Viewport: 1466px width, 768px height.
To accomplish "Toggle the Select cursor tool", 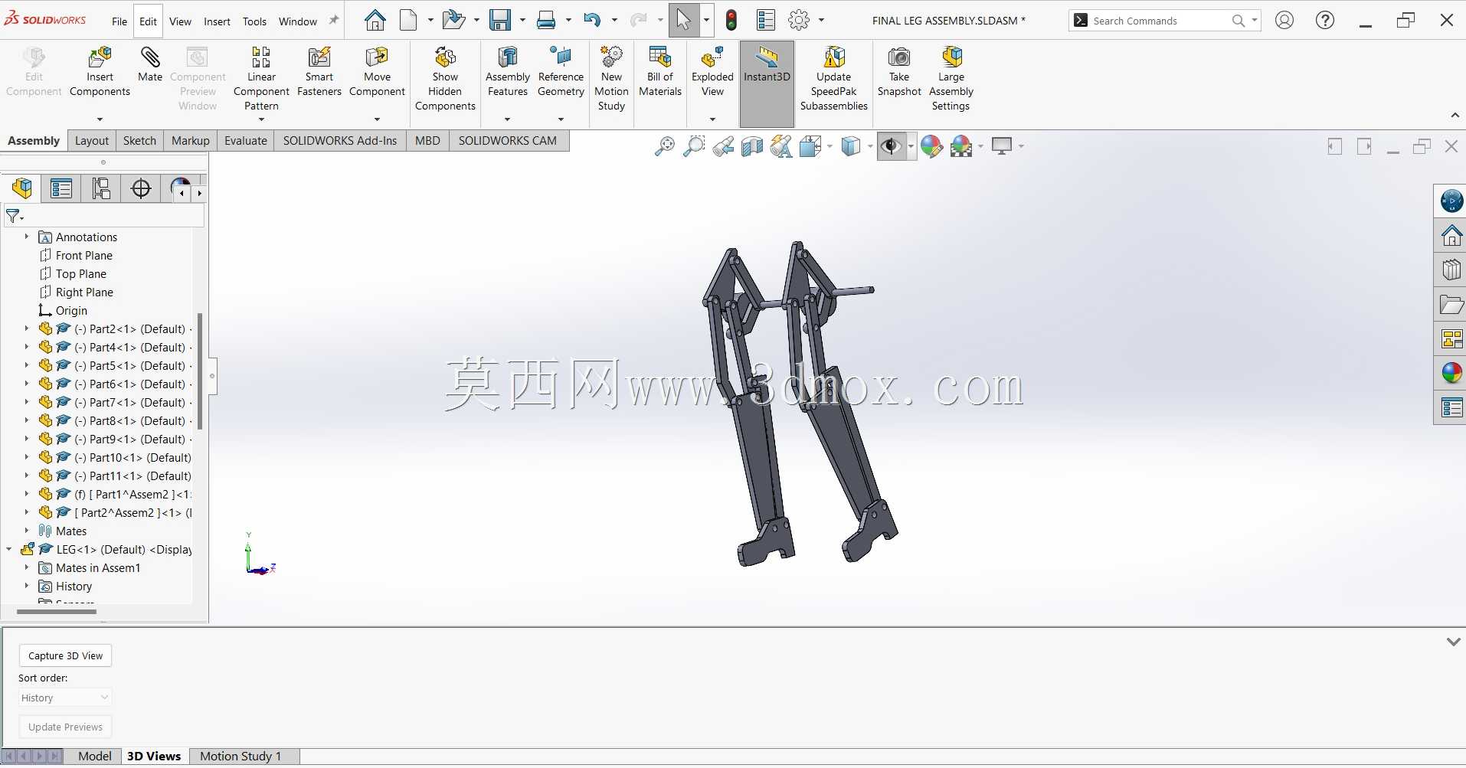I will pyautogui.click(x=683, y=20).
